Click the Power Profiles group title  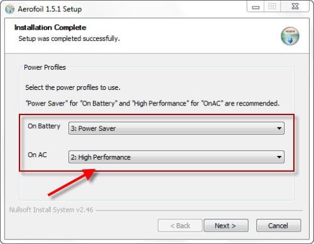click(x=45, y=67)
